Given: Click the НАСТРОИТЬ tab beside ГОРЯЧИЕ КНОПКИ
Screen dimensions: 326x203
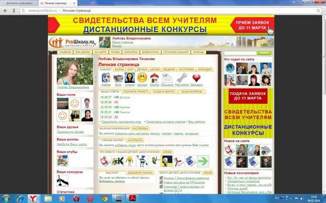Looking at the screenshot, I should [135, 141].
